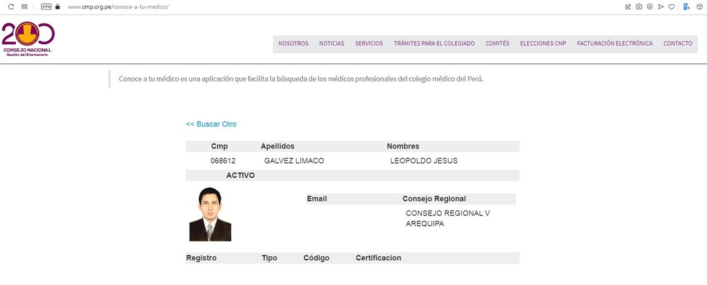
Task: Expand the COMITÉS menu
Action: 497,43
